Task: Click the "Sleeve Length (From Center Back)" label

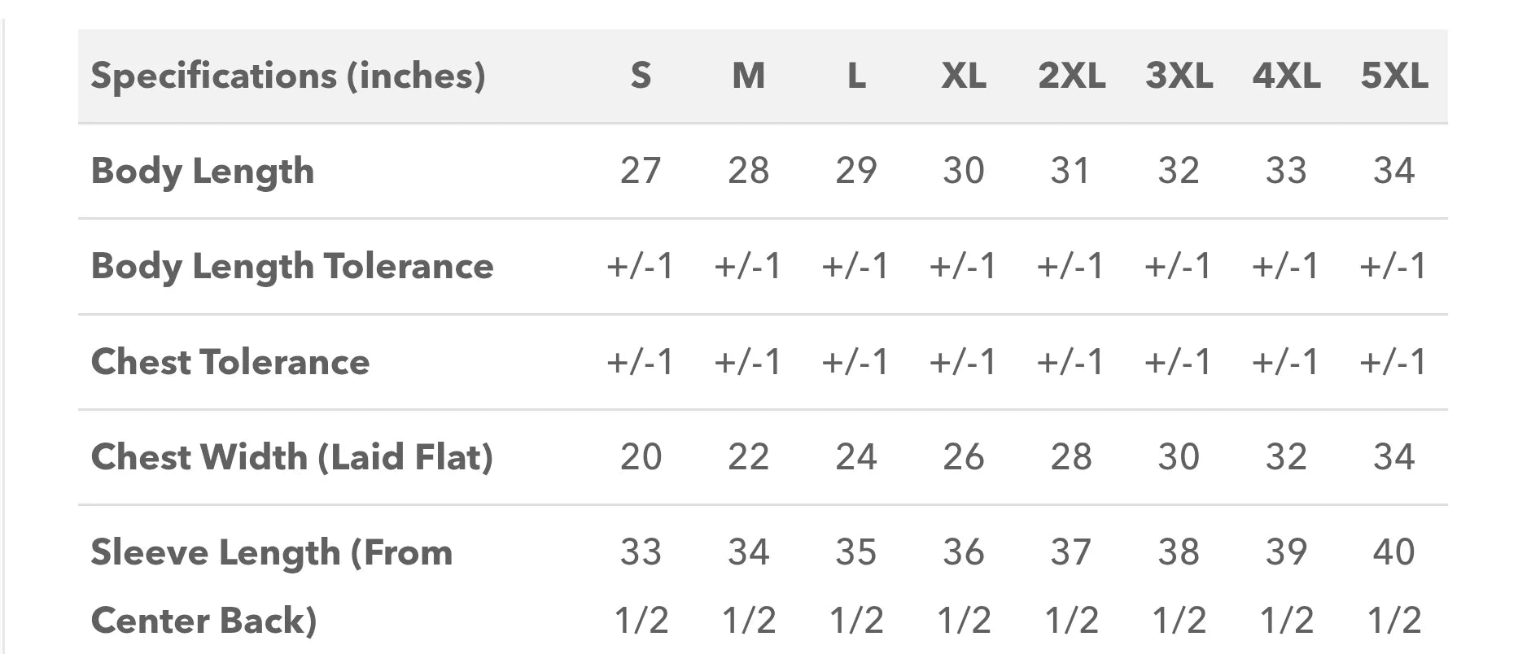Action: click(271, 586)
